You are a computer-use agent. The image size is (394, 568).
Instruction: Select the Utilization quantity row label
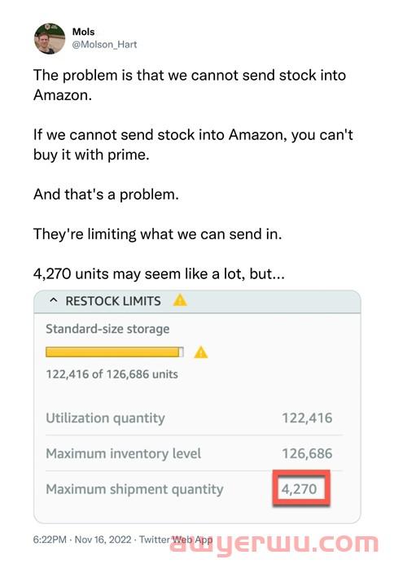(x=105, y=418)
